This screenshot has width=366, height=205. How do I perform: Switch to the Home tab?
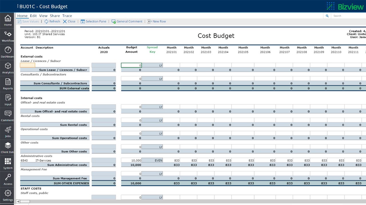click(22, 16)
